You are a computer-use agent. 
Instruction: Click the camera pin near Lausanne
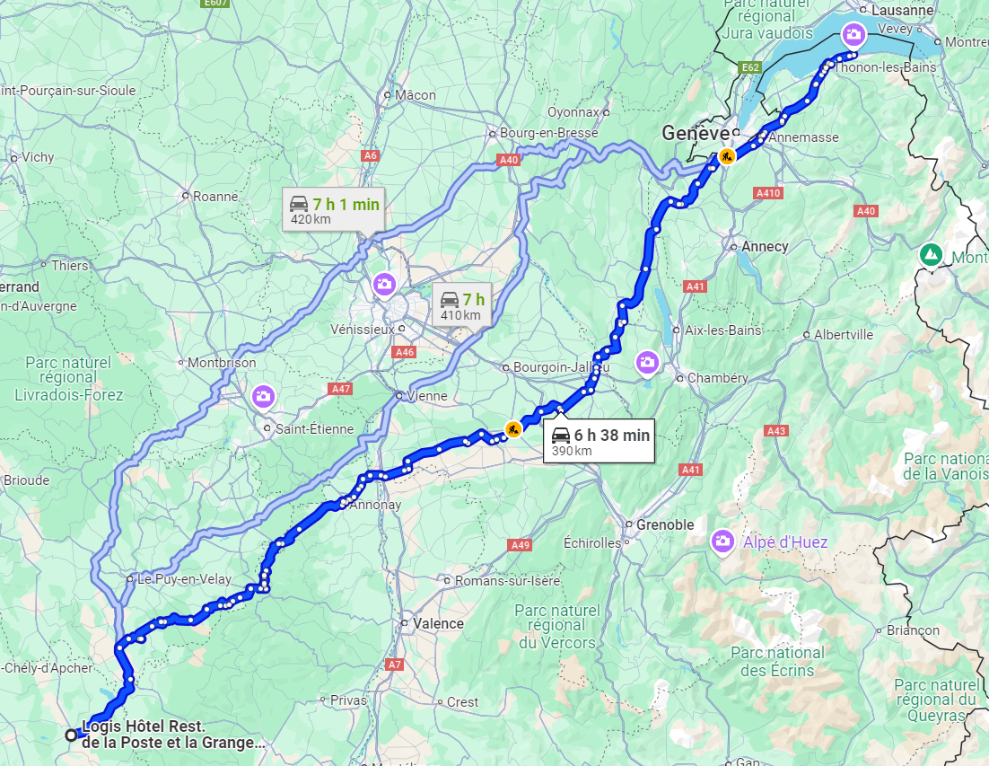click(x=853, y=34)
